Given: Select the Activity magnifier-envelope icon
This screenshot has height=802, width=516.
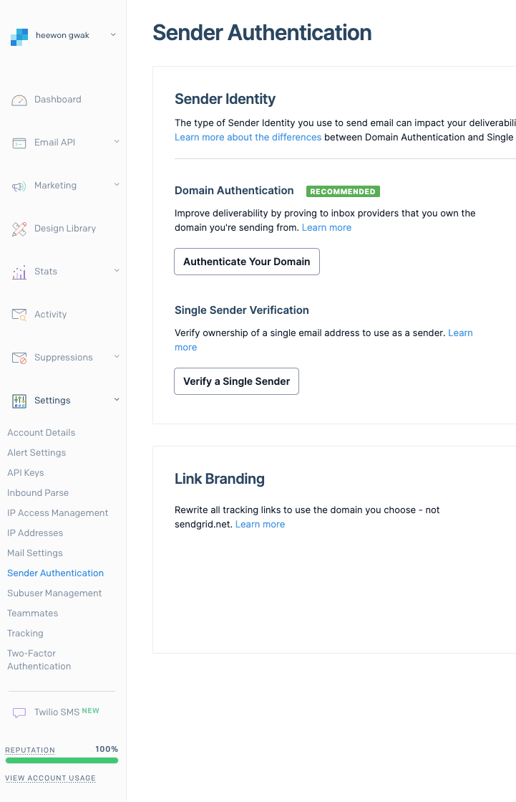Looking at the screenshot, I should [19, 314].
